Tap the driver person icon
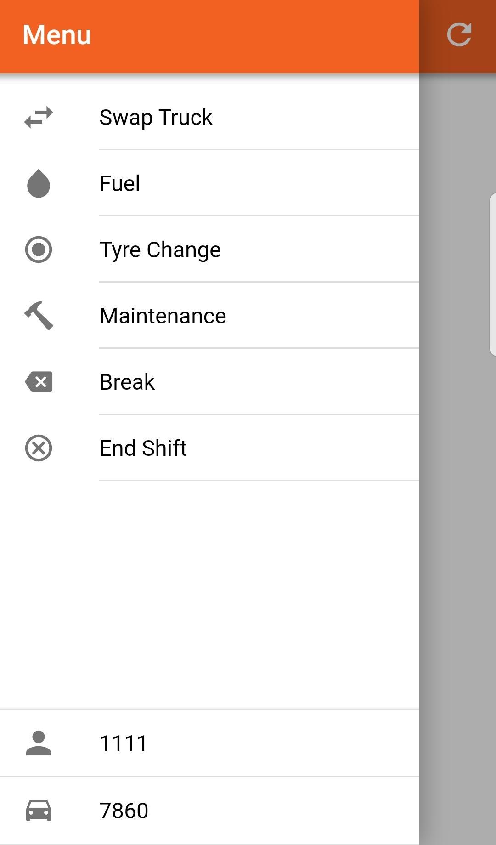The image size is (496, 845). point(39,743)
